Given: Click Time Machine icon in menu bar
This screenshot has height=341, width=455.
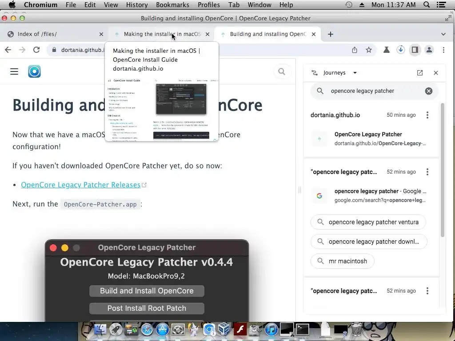Looking at the screenshot, I should click(349, 5).
